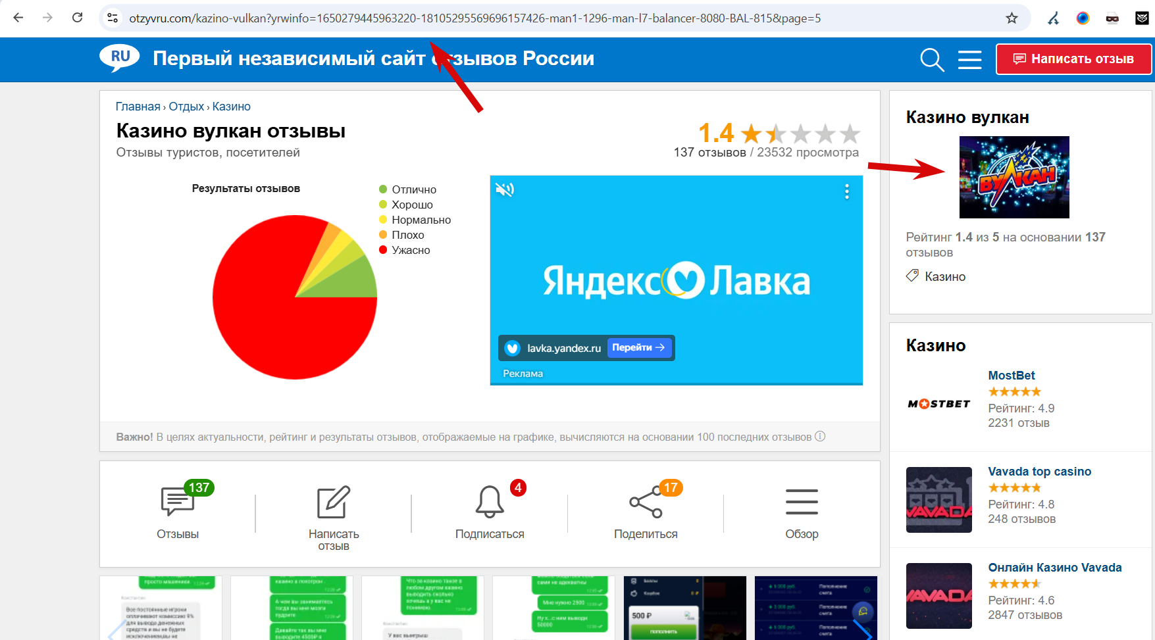Click Онлайн Казино Vavada star rating
This screenshot has width=1155, height=640.
click(1014, 584)
